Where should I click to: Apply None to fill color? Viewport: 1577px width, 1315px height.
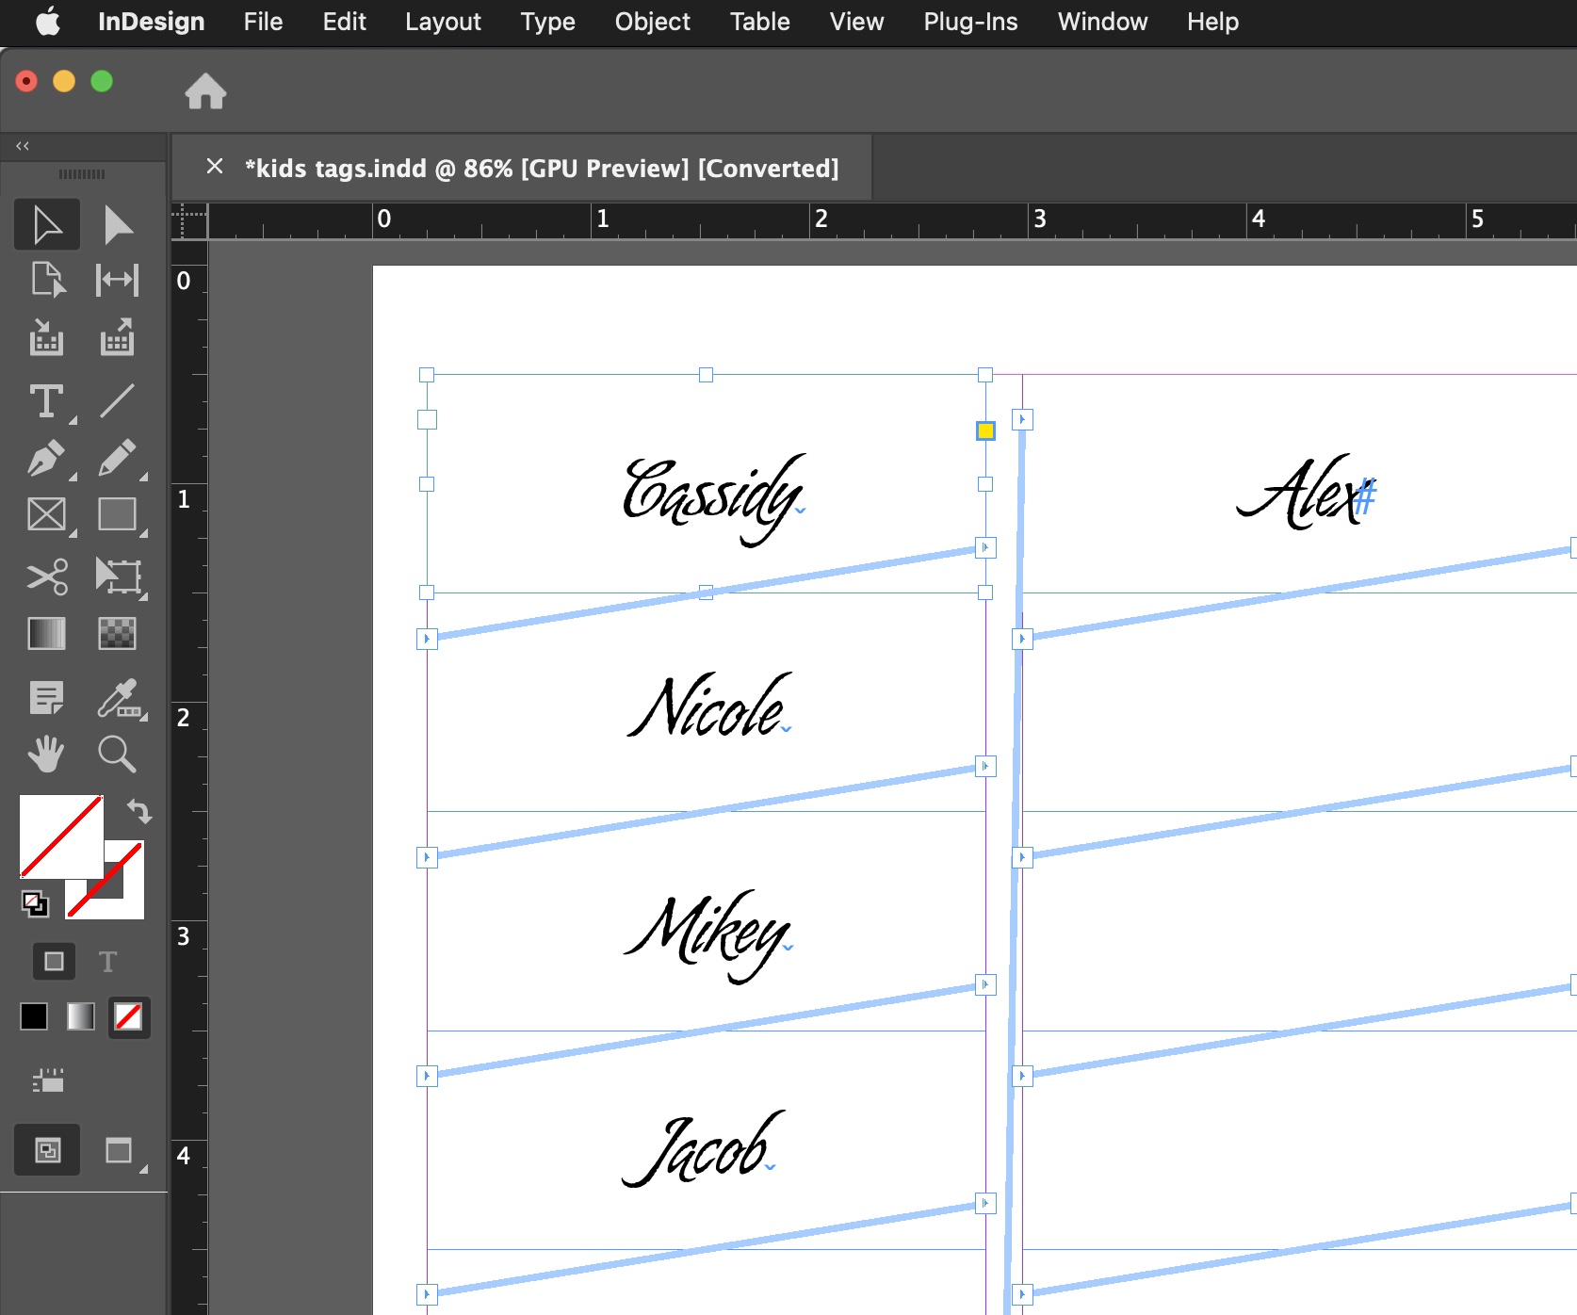[129, 1017]
